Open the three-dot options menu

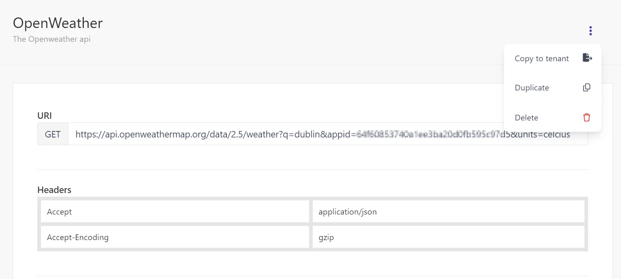pos(591,31)
